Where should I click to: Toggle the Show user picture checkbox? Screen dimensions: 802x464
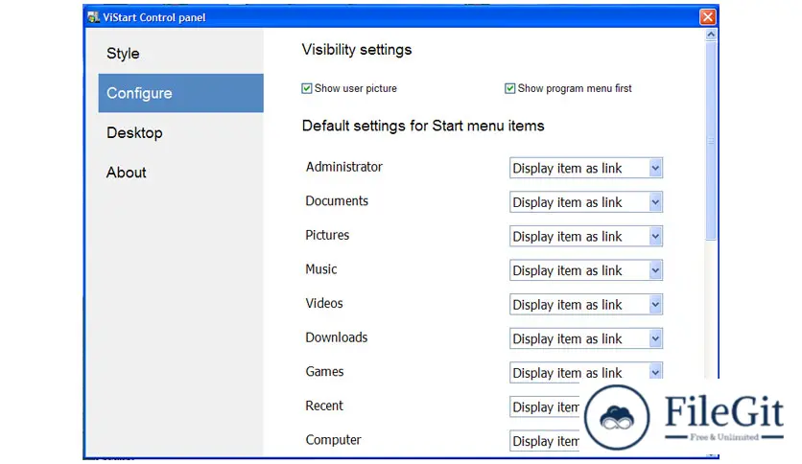pyautogui.click(x=306, y=88)
